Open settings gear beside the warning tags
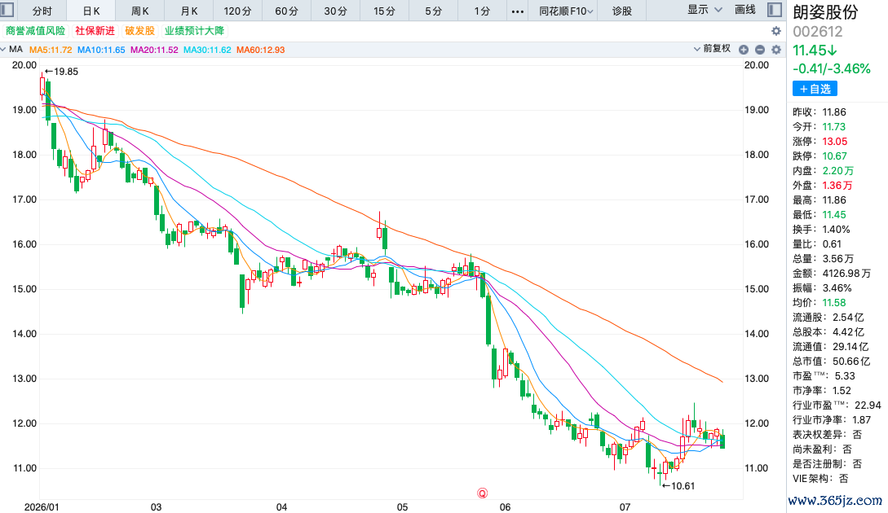 tap(776, 31)
